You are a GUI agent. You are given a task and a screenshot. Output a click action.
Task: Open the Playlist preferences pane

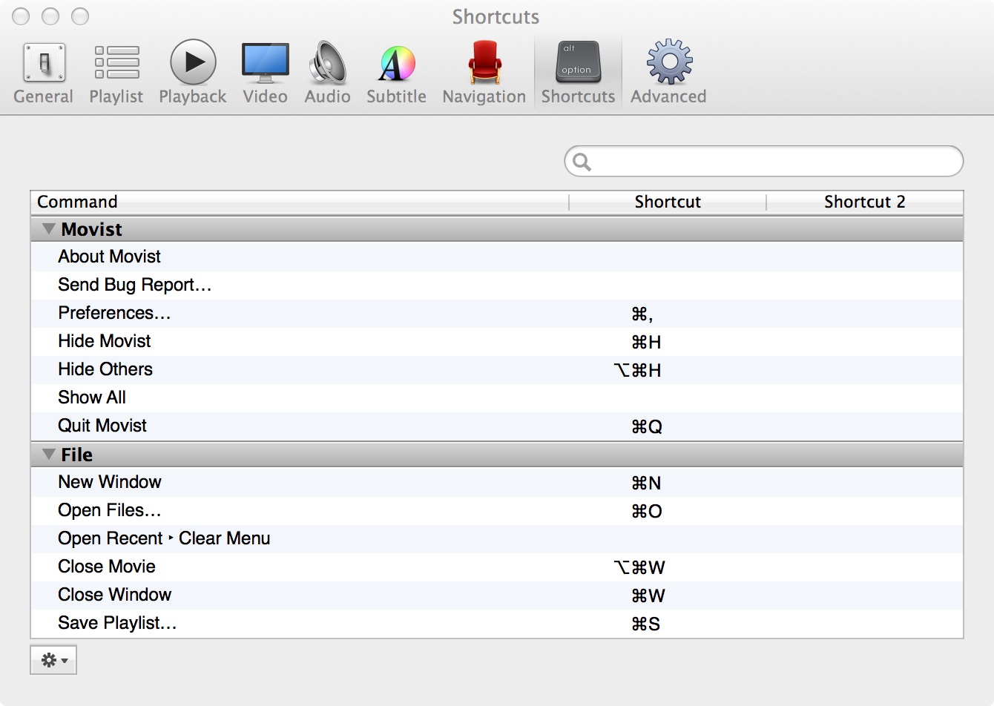(116, 64)
